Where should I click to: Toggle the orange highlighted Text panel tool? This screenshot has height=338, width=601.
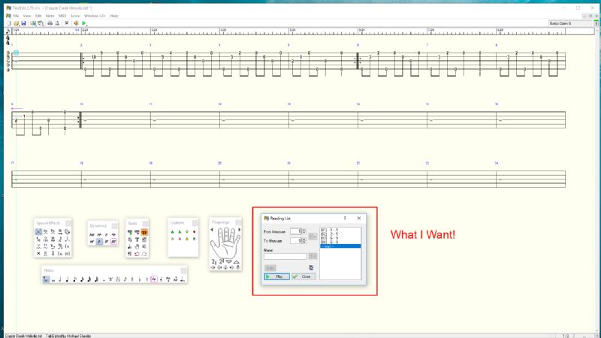pos(144,232)
